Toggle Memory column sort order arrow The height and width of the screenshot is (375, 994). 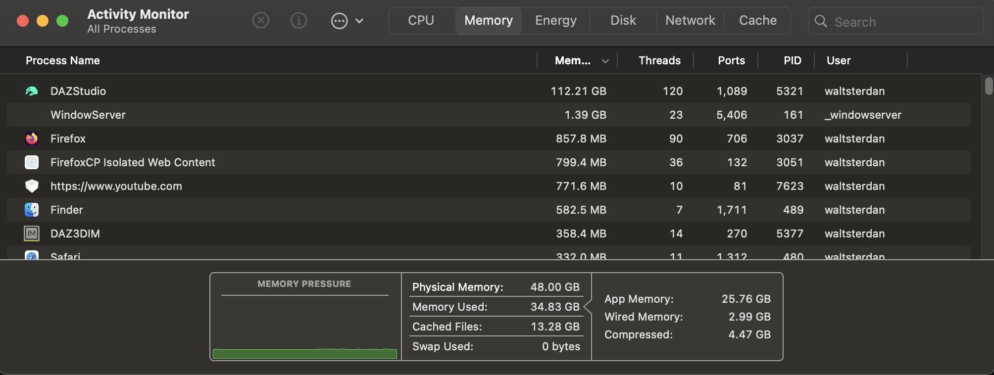coord(605,61)
